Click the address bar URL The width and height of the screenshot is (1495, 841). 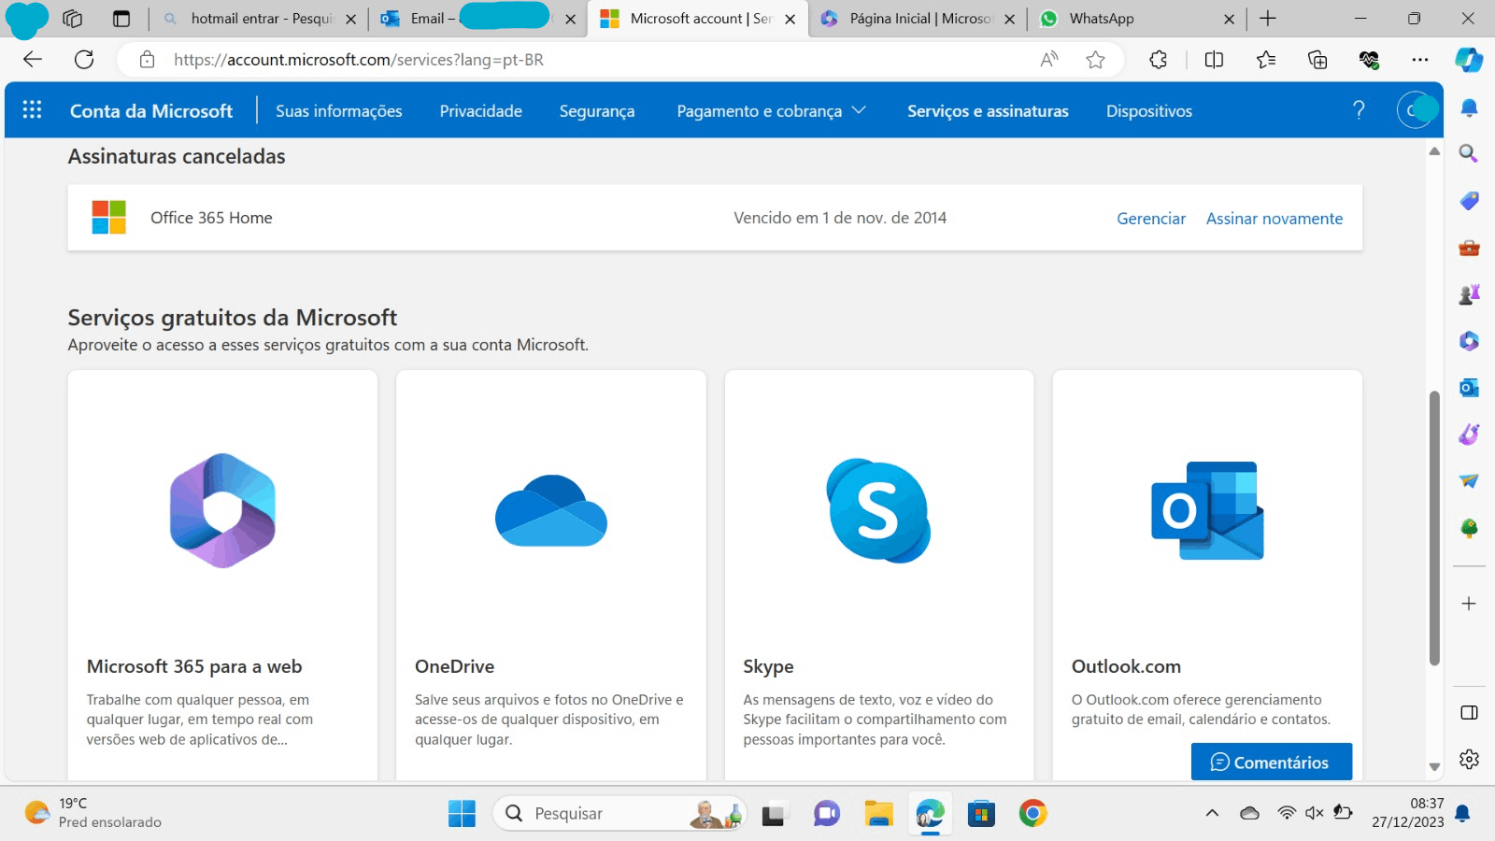click(x=359, y=60)
